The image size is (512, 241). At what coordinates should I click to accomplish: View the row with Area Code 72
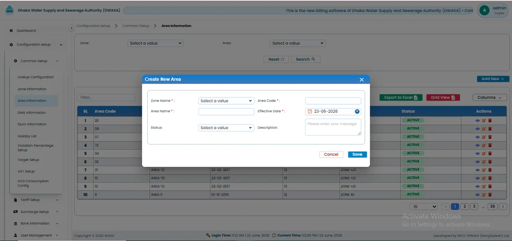478,145
